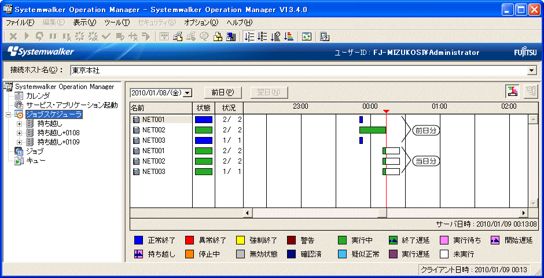Open the ファイル(F) menu
Screen dimensions: 544x278
(x=20, y=23)
